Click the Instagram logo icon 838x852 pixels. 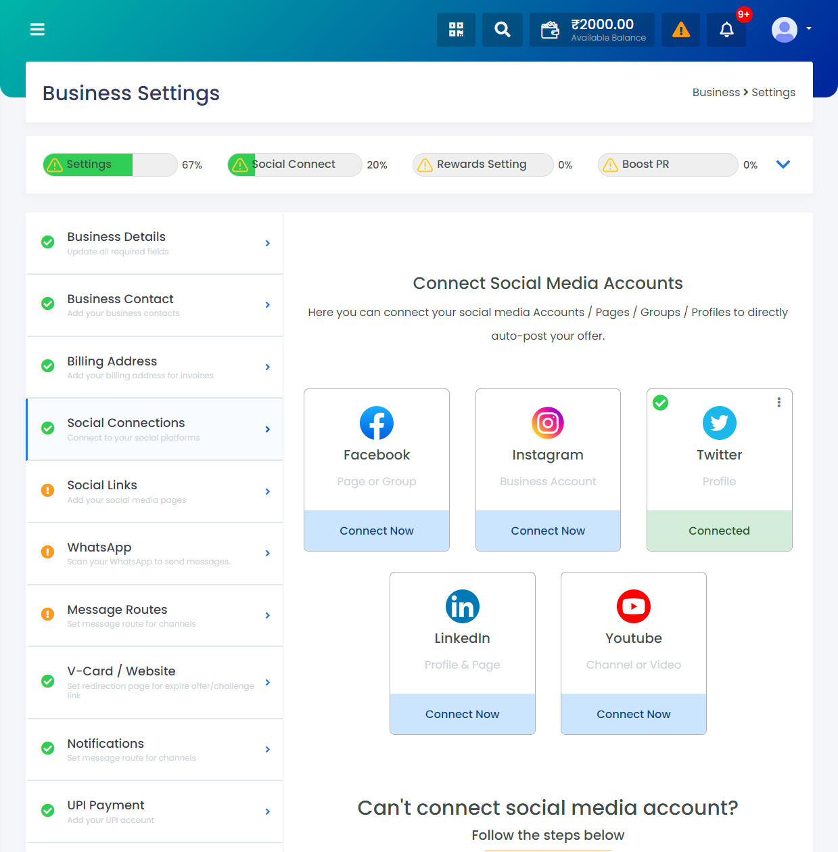click(548, 423)
